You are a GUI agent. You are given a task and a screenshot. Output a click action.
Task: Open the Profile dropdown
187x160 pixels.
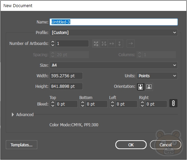(x=114, y=32)
